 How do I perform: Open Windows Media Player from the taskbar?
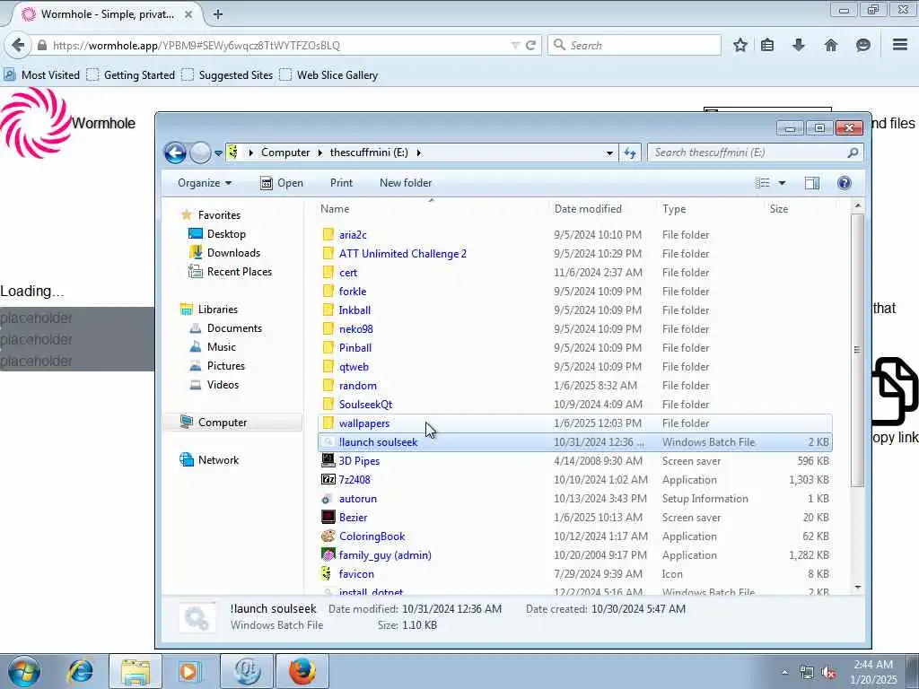pos(189,671)
